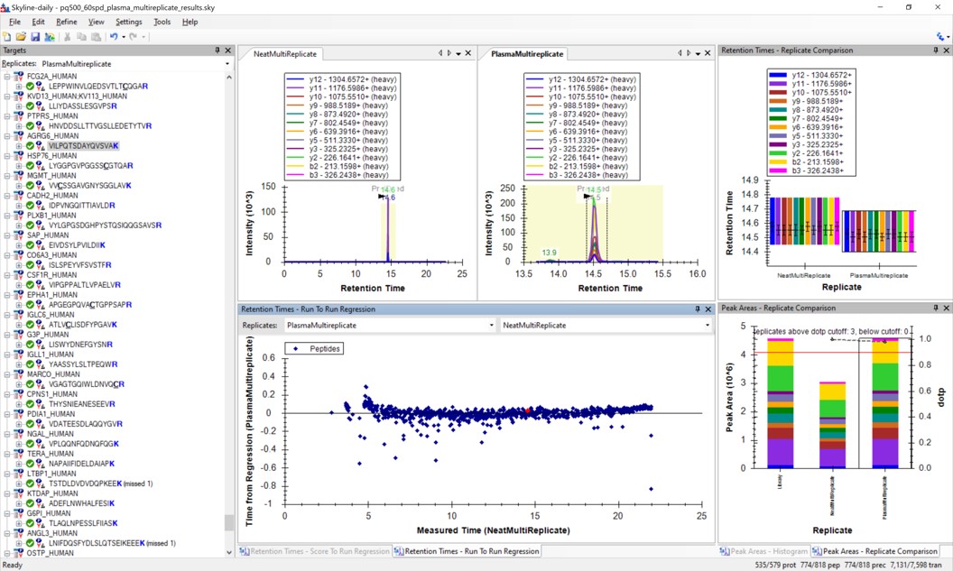Collapse the FCG2A_HUMAN protein node
The height and width of the screenshot is (571, 953).
click(x=7, y=77)
